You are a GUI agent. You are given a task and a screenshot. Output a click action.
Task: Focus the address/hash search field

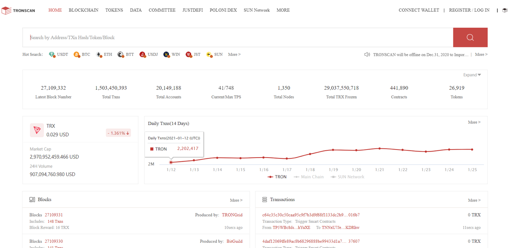[x=238, y=37]
